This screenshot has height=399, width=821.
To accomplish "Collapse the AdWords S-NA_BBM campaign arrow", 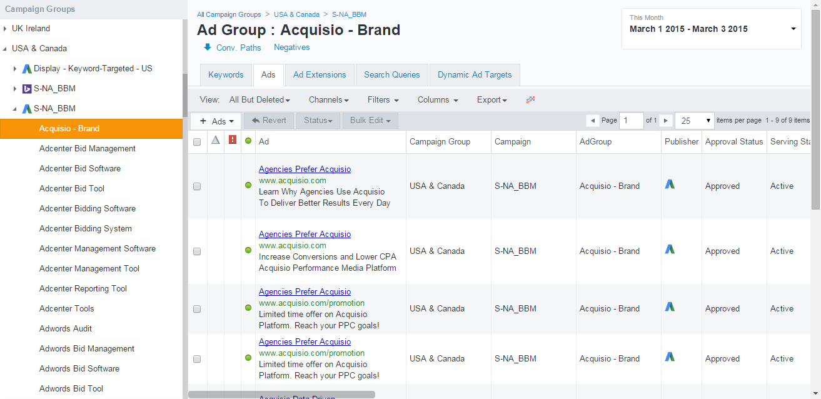I will (x=15, y=109).
